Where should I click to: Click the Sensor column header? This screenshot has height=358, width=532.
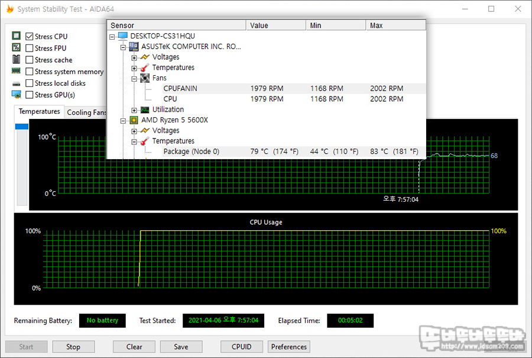coord(176,25)
